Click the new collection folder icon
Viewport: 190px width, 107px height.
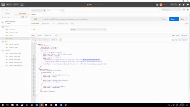pos(23,17)
